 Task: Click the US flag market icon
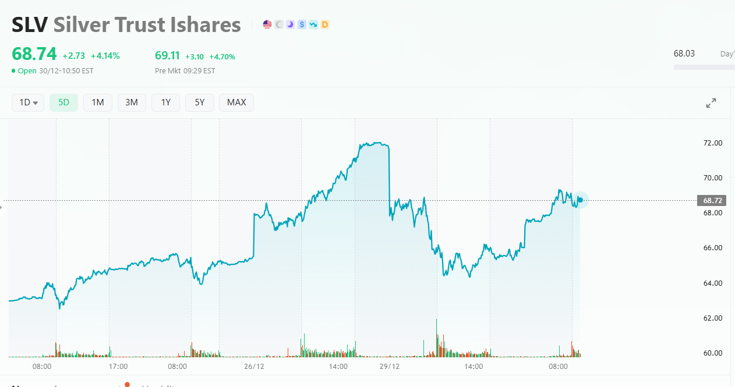pos(267,24)
